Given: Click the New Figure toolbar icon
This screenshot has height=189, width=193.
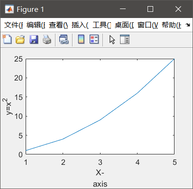Looking at the screenshot, I should (7, 39).
